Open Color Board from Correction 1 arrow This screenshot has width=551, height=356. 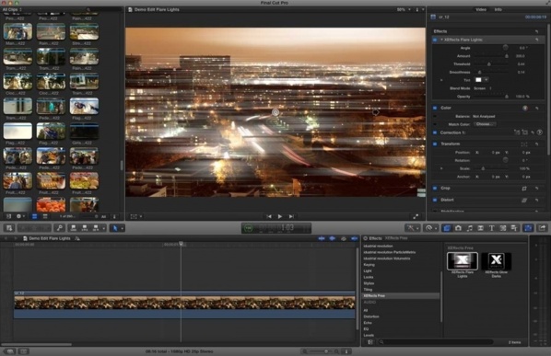pyautogui.click(x=540, y=132)
